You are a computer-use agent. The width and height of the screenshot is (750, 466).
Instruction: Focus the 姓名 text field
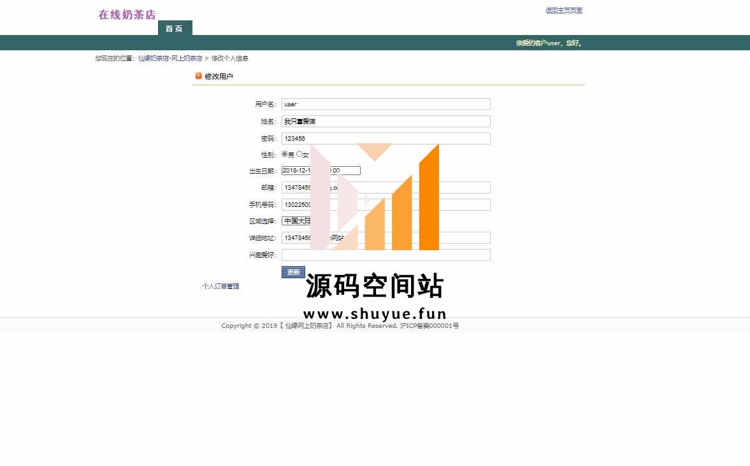[x=386, y=122]
